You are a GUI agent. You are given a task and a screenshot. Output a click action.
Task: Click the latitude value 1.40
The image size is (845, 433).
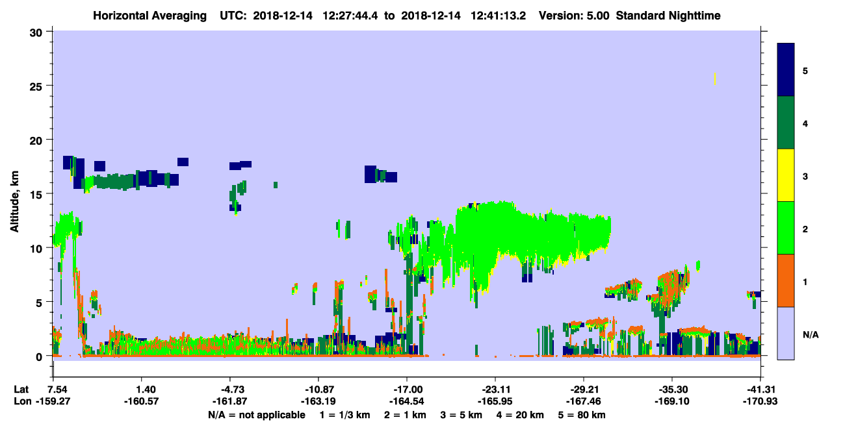(x=145, y=390)
